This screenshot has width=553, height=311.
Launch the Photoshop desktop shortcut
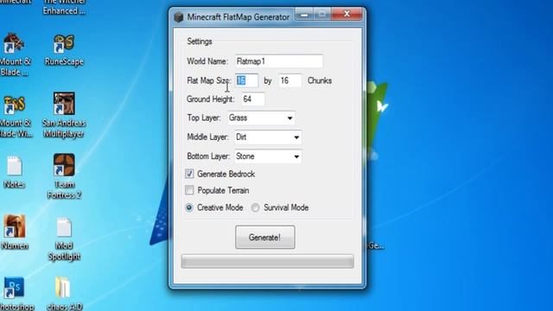pos(15,294)
